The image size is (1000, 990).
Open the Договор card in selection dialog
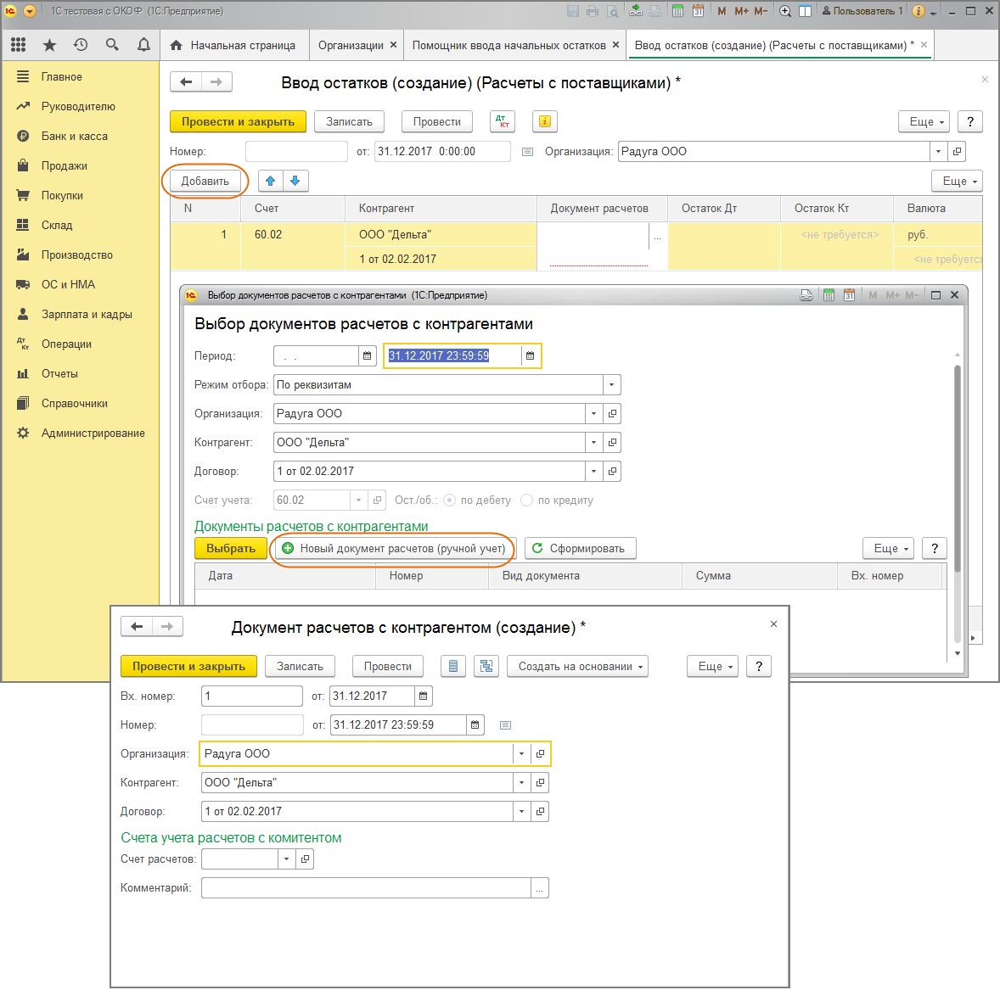[612, 471]
